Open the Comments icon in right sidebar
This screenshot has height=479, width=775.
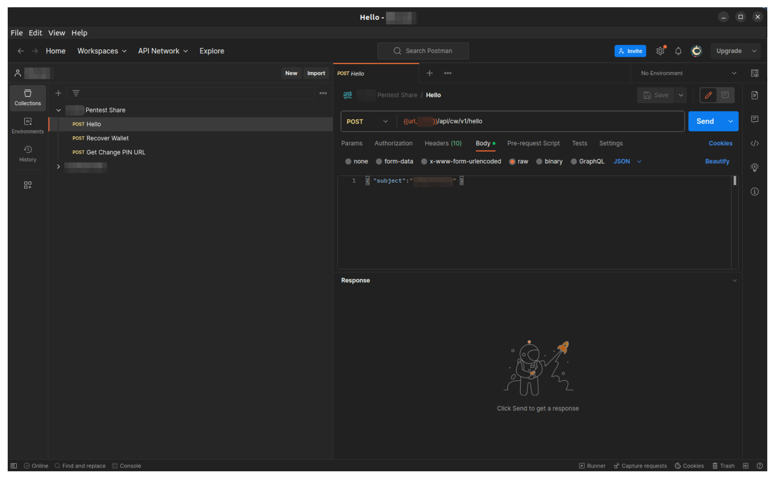tap(755, 119)
